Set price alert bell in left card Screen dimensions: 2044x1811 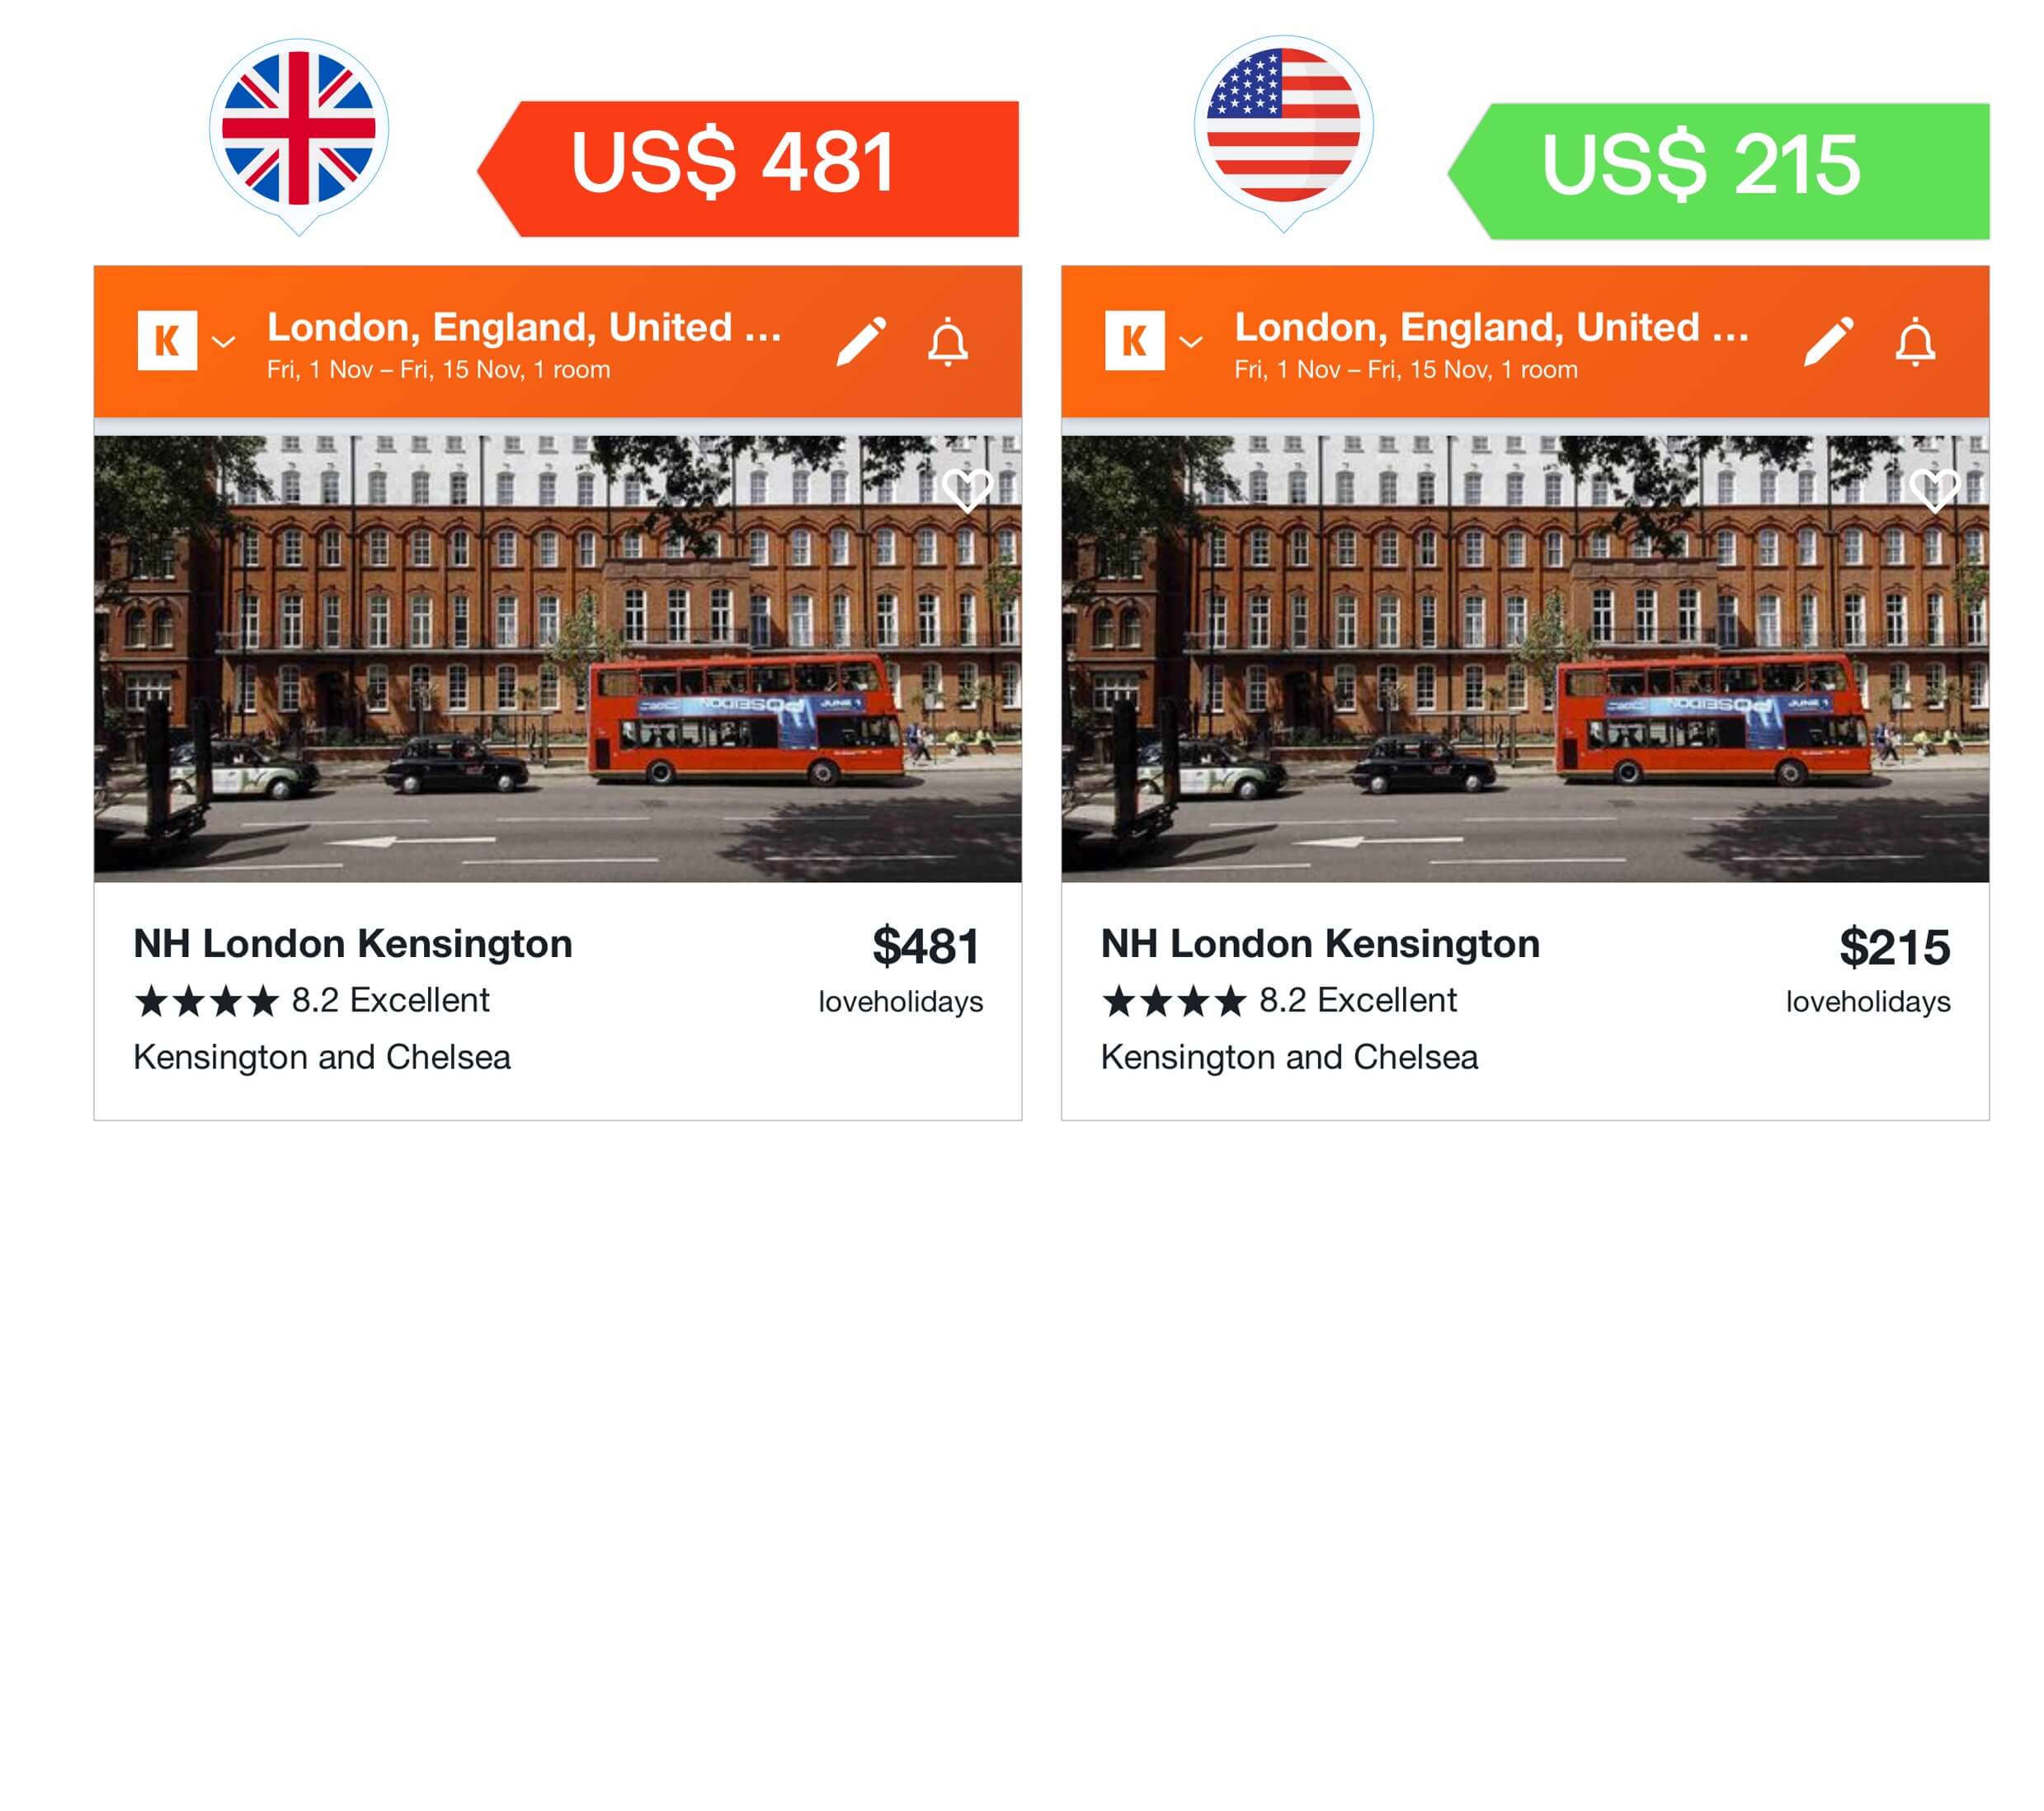point(947,342)
